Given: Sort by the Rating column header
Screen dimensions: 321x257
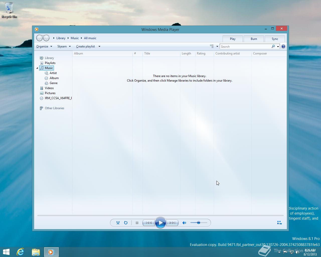Looking at the screenshot, I should click(x=204, y=53).
